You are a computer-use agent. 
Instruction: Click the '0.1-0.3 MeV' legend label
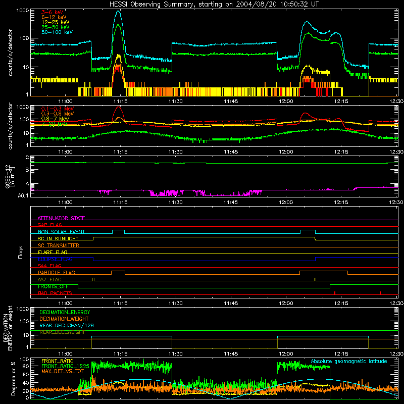click(x=58, y=109)
